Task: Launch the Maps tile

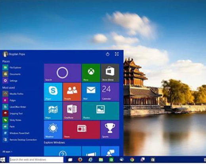Action: pyautogui.click(x=53, y=111)
